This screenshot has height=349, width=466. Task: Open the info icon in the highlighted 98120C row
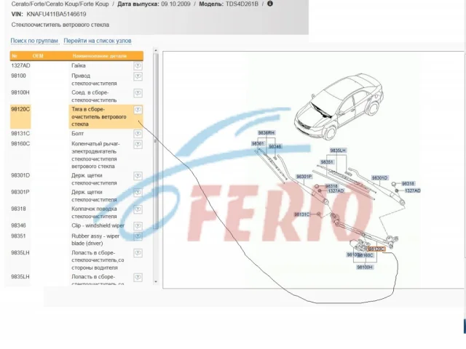tap(138, 109)
